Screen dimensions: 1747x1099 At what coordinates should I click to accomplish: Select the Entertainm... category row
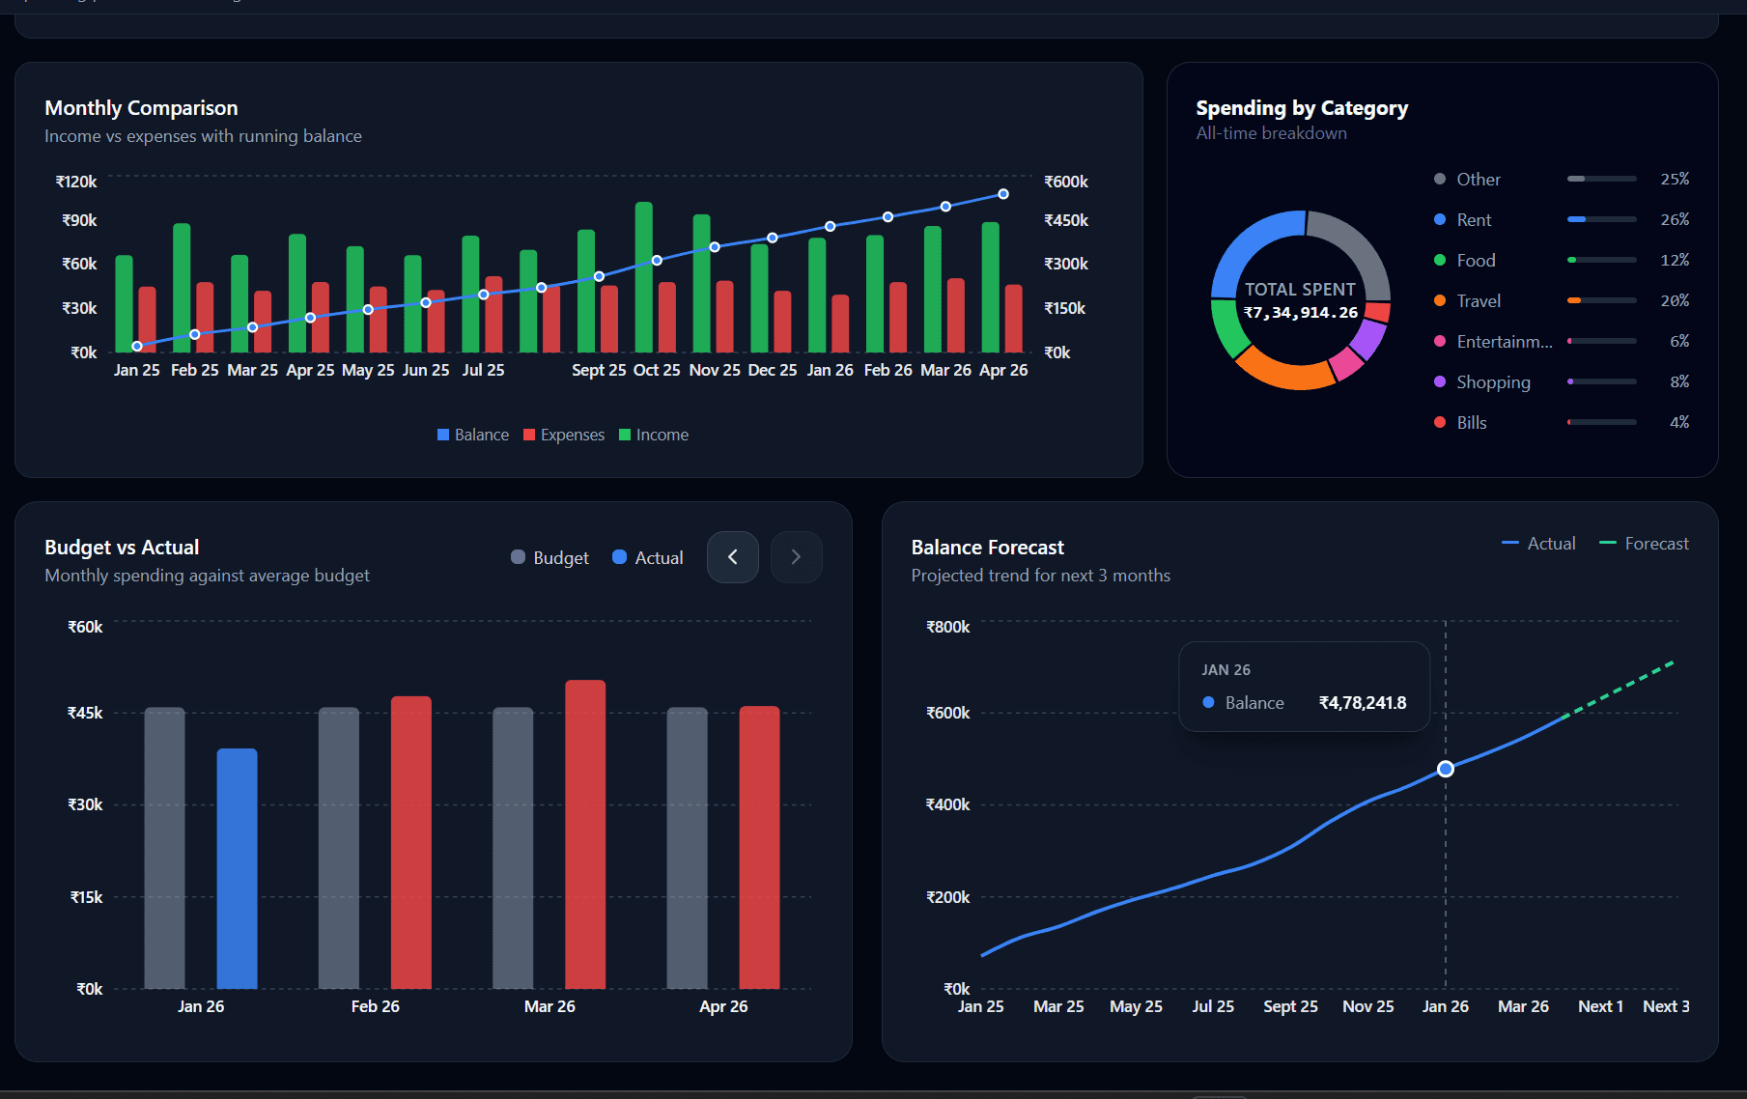pos(1562,341)
